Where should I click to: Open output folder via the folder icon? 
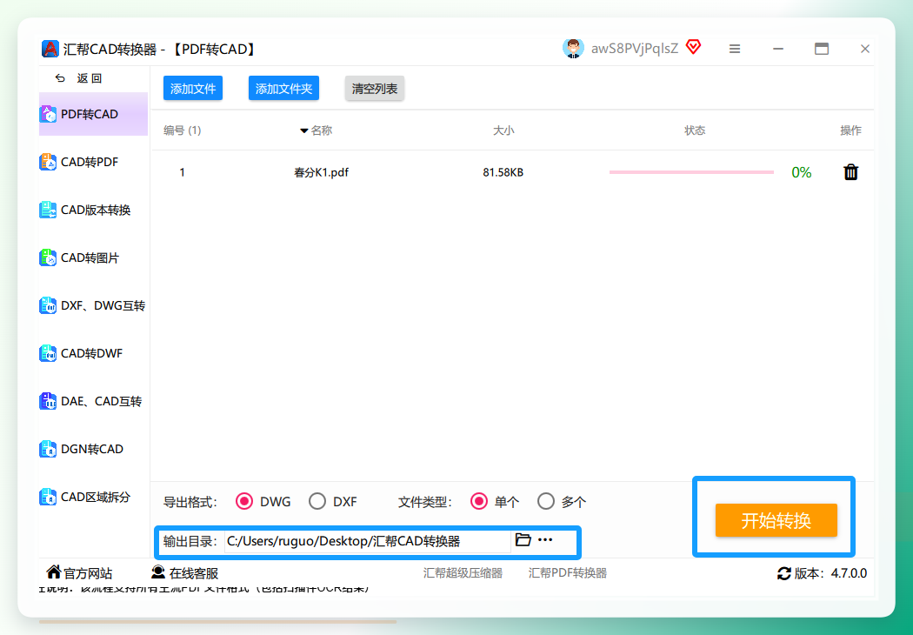[523, 539]
